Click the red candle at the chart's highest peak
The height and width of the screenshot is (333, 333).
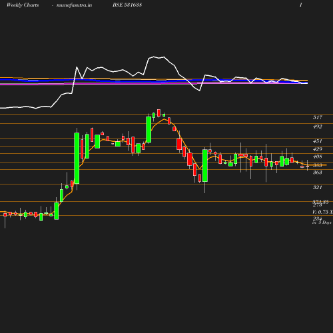click(x=159, y=113)
